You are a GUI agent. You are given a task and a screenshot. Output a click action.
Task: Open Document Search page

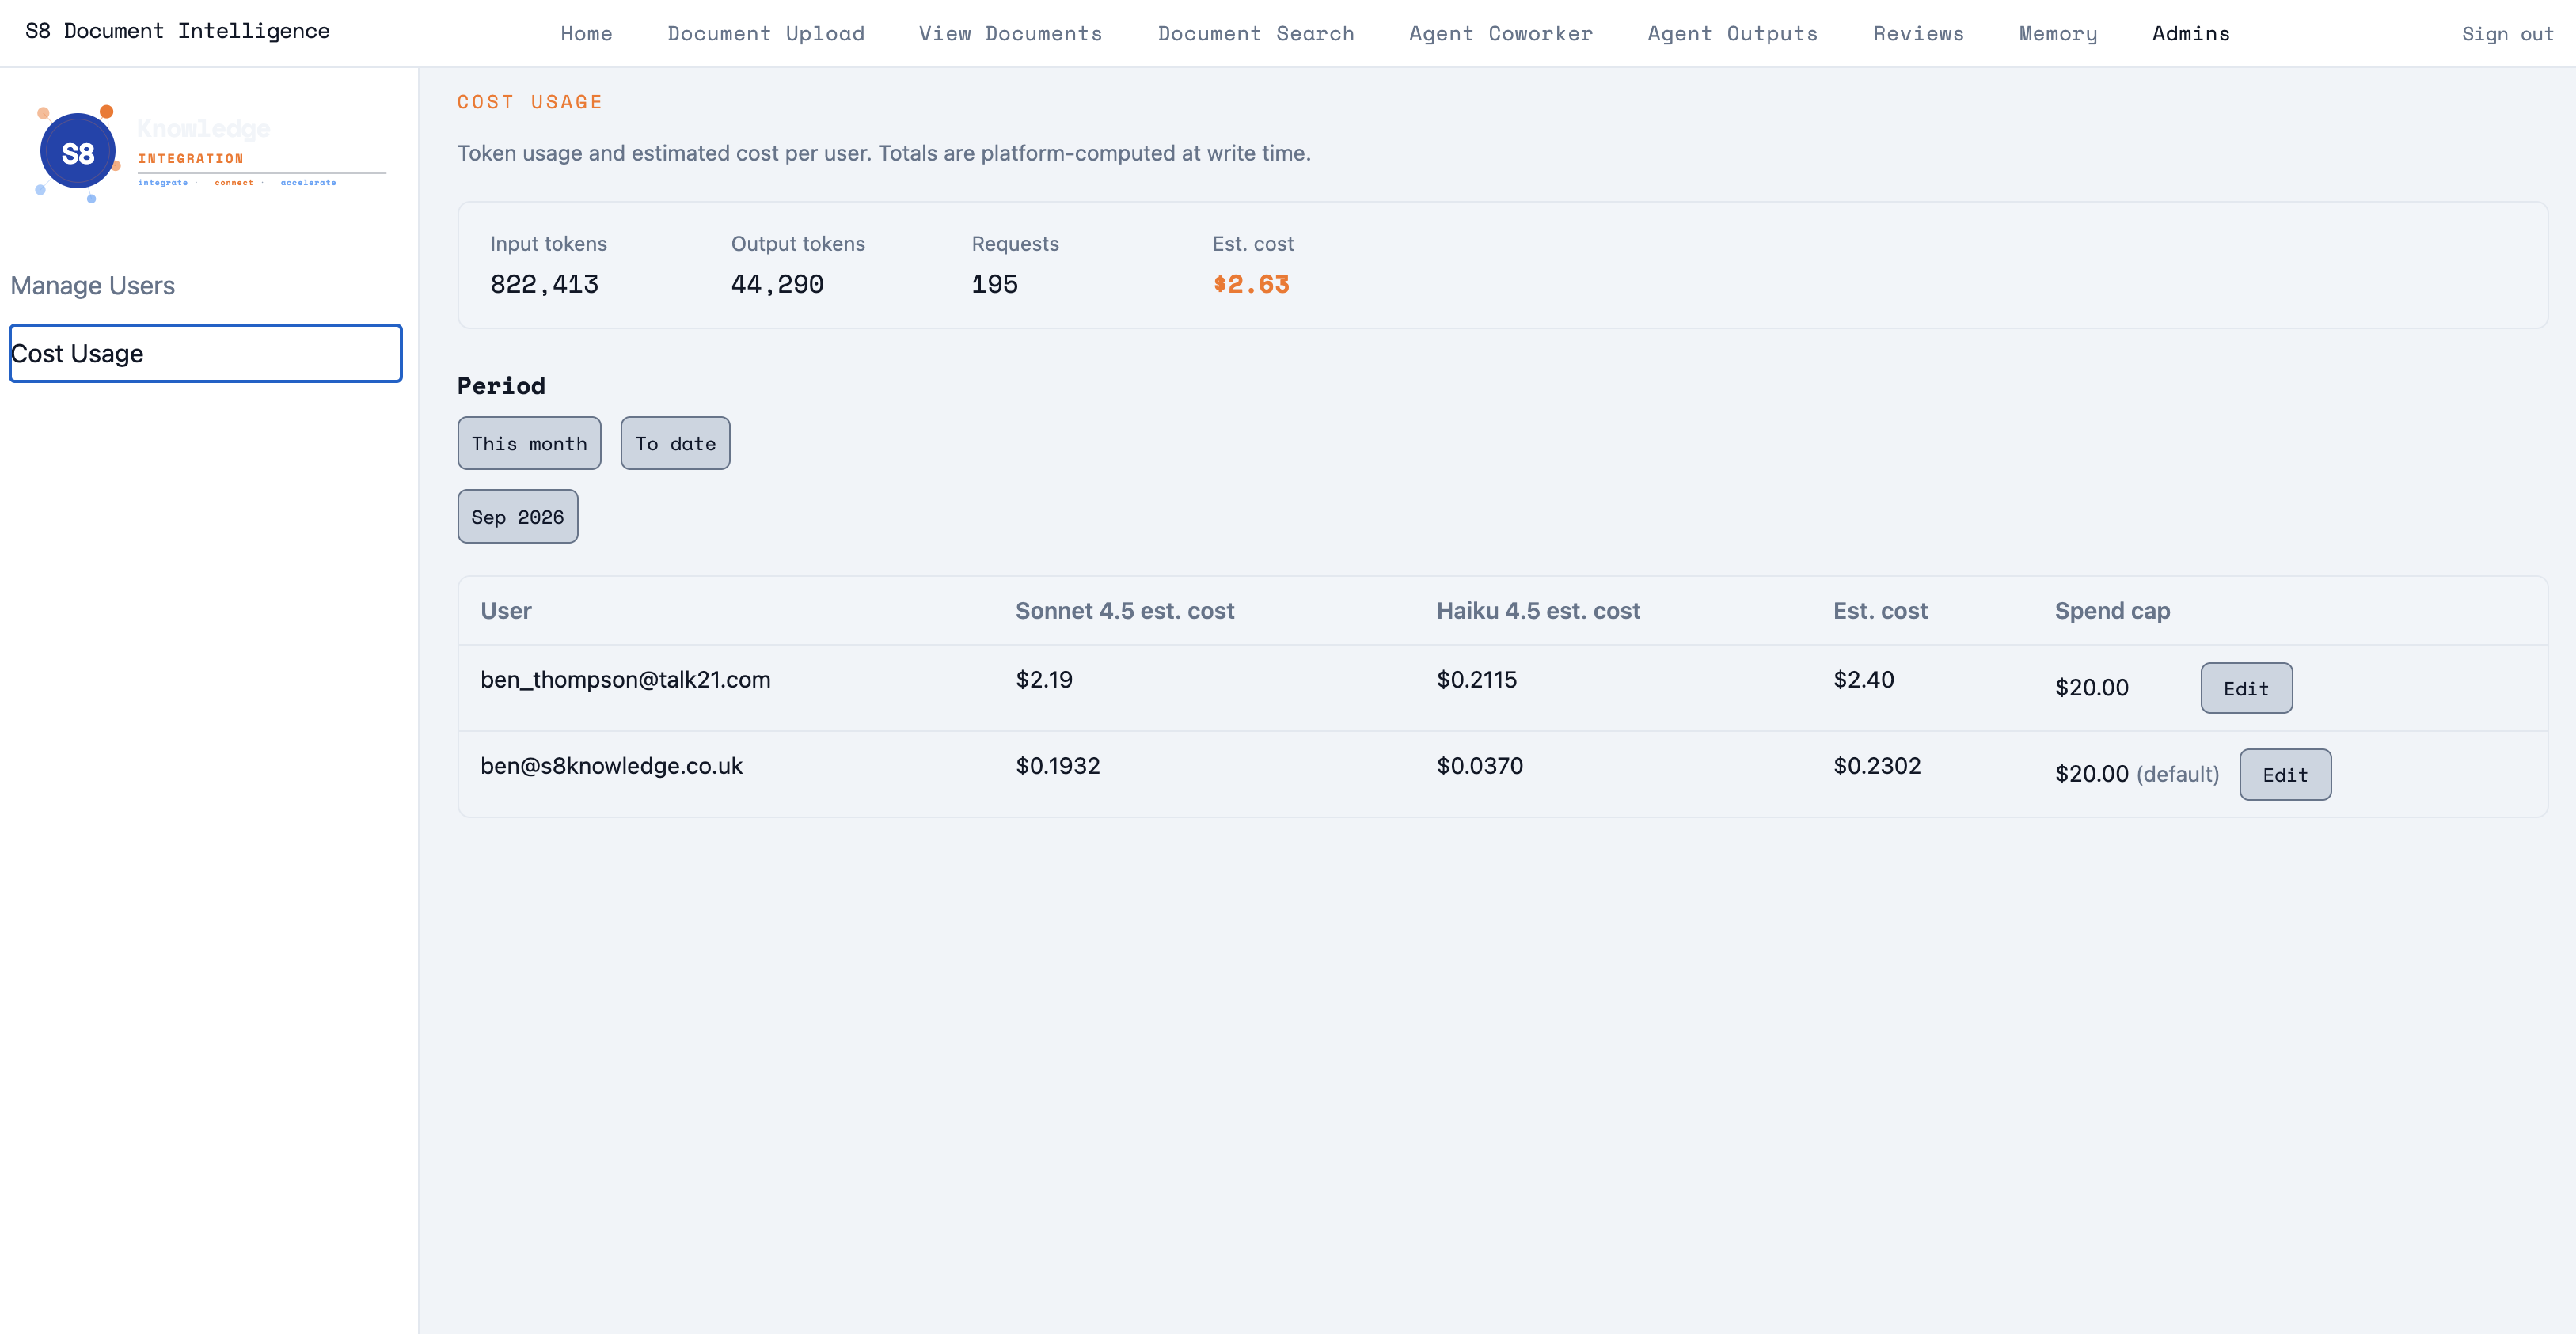pyautogui.click(x=1256, y=34)
